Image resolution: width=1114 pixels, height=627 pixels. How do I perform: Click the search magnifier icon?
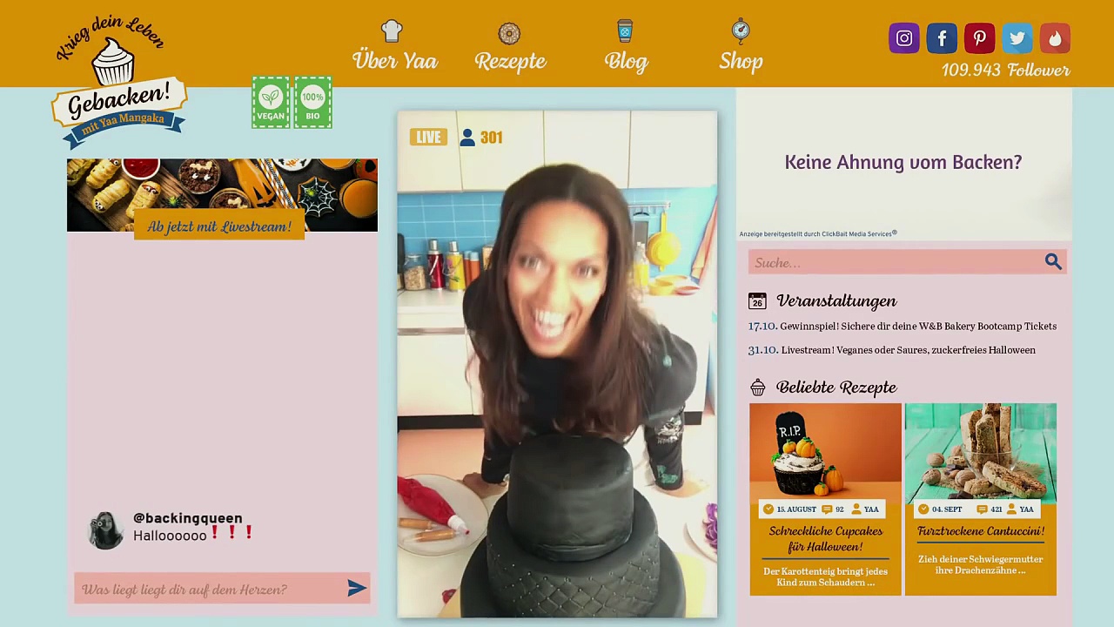(x=1053, y=261)
